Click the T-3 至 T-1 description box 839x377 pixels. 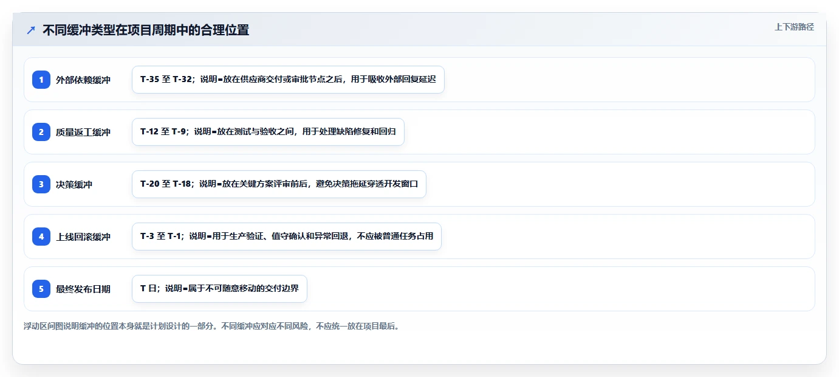[286, 237]
